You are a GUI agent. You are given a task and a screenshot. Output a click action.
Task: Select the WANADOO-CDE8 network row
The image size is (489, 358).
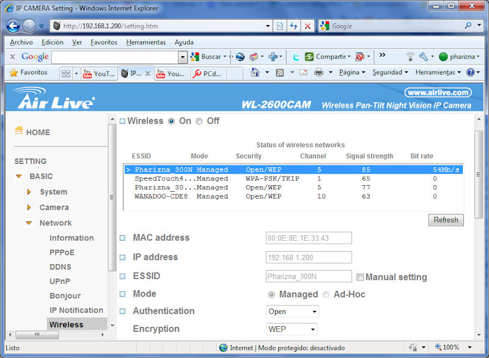[293, 196]
